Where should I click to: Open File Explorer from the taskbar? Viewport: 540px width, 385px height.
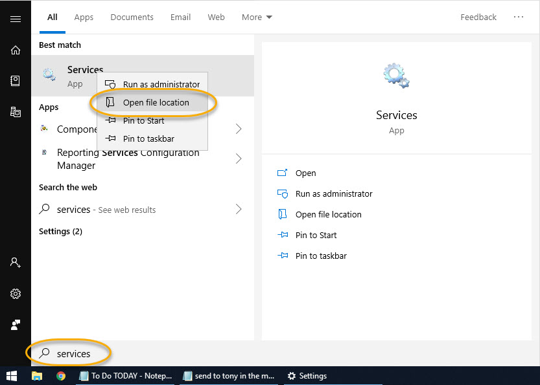(37, 376)
